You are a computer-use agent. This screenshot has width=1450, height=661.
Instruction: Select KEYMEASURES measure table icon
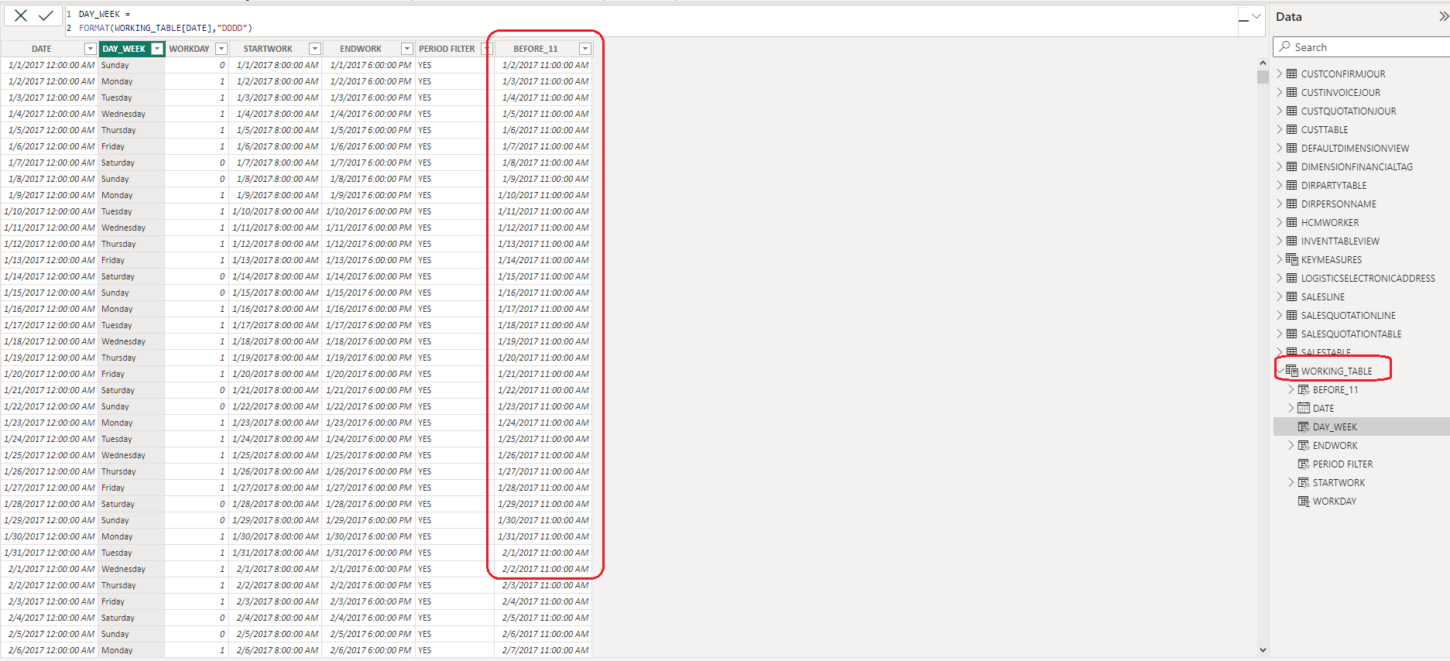point(1292,259)
